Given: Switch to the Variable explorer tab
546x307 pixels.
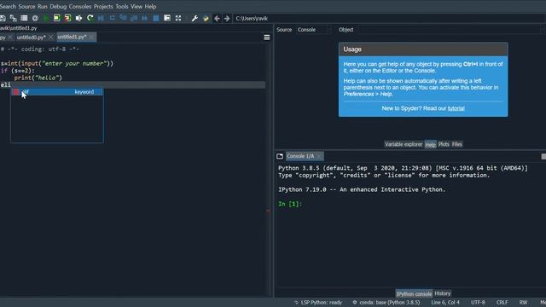Looking at the screenshot, I should tap(404, 144).
